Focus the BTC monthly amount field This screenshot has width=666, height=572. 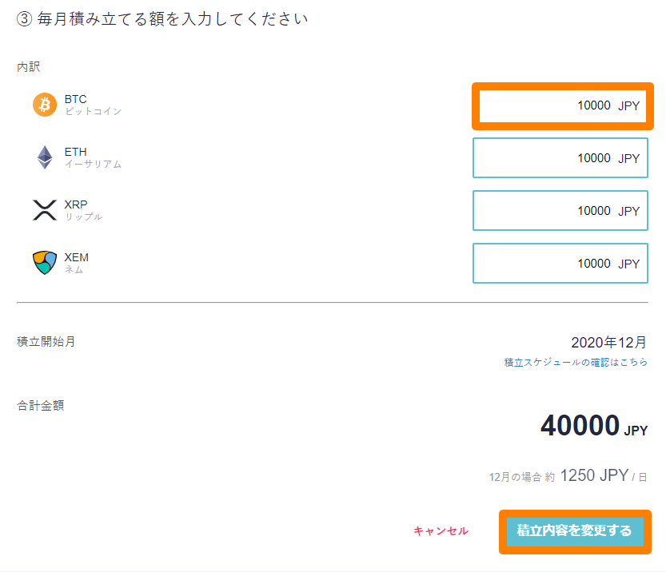coord(562,105)
